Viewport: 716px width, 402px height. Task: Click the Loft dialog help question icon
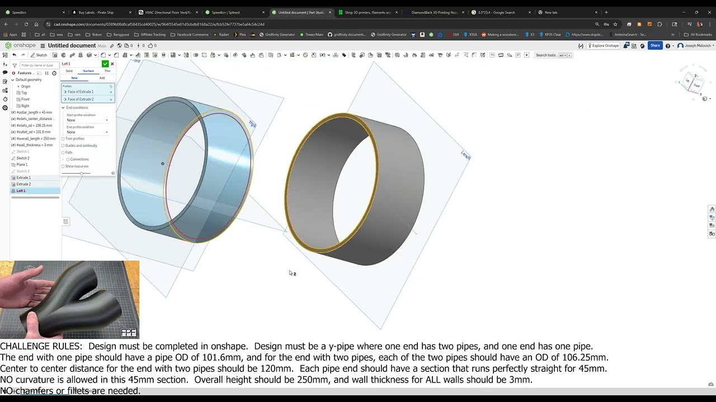113,173
